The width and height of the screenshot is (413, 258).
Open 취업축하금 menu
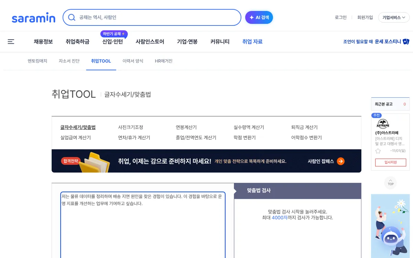pyautogui.click(x=77, y=42)
